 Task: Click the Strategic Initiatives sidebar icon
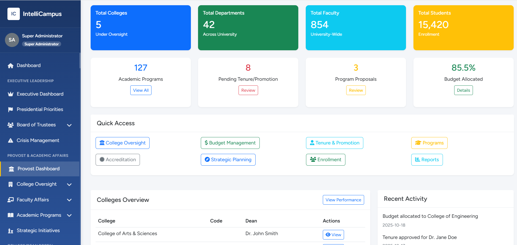point(11,231)
